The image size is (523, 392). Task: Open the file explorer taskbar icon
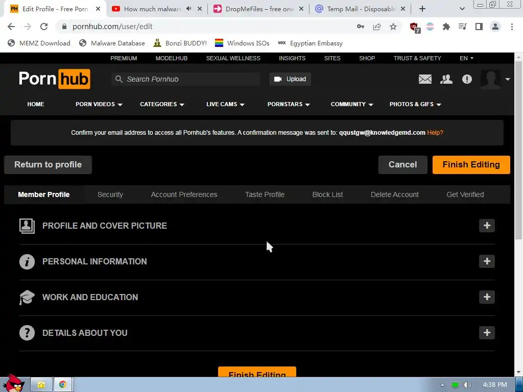41,385
